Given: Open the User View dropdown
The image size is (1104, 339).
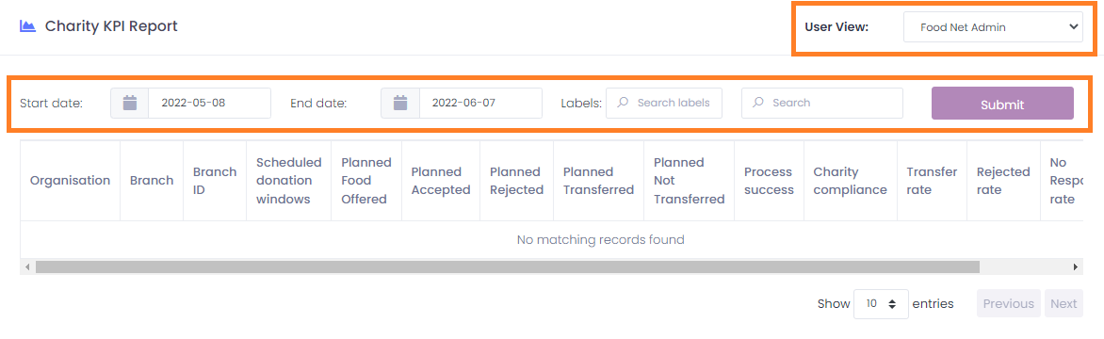Looking at the screenshot, I should click(x=994, y=27).
